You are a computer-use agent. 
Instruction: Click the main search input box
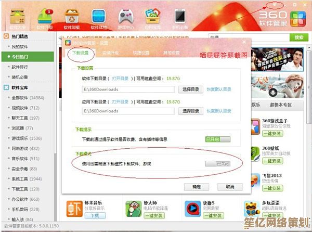pyautogui.click(x=249, y=37)
